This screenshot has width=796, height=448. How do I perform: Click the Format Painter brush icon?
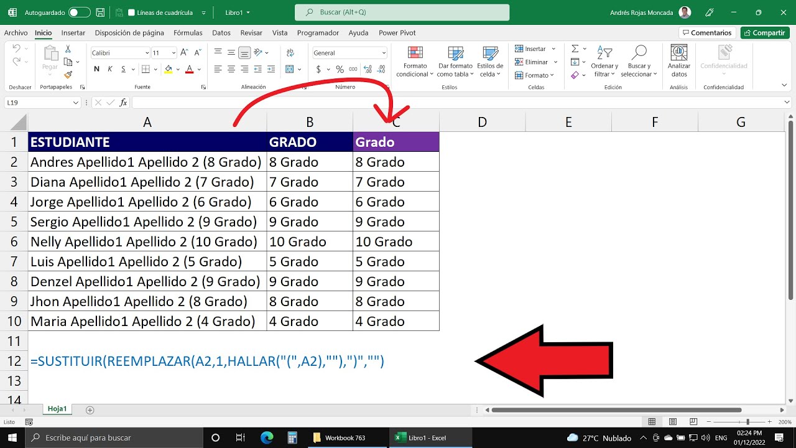click(68, 75)
